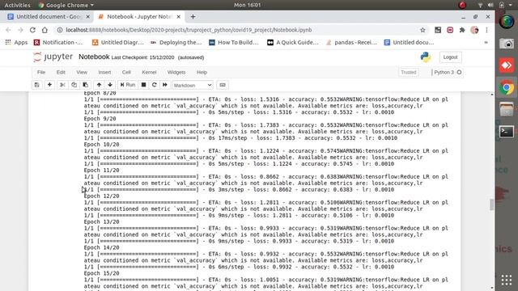Restart kernel and run all cells icon

(165, 85)
